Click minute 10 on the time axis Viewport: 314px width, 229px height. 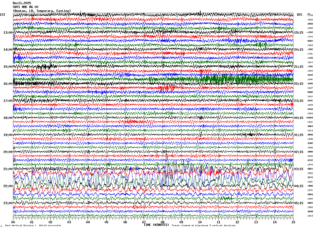tap(200, 222)
